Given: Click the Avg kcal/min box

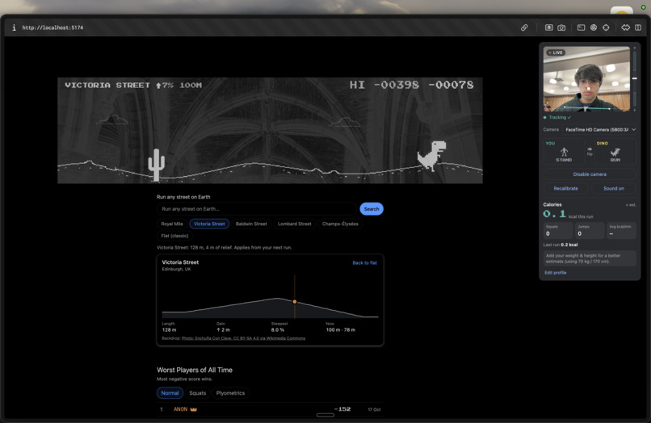Looking at the screenshot, I should (621, 230).
